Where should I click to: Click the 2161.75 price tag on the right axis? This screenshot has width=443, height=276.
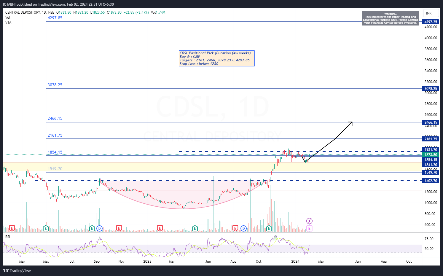(x=431, y=139)
